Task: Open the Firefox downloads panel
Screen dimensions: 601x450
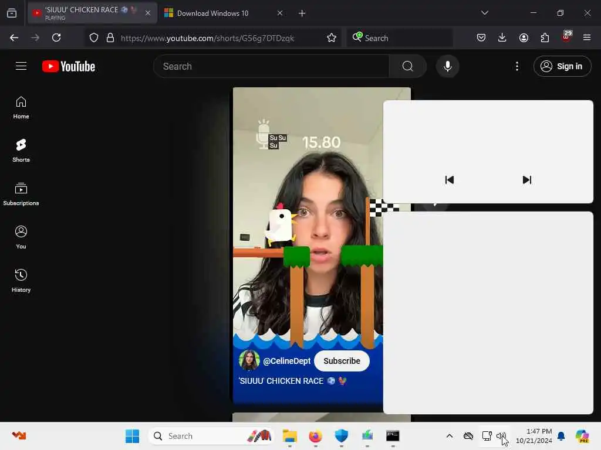Action: (502, 37)
